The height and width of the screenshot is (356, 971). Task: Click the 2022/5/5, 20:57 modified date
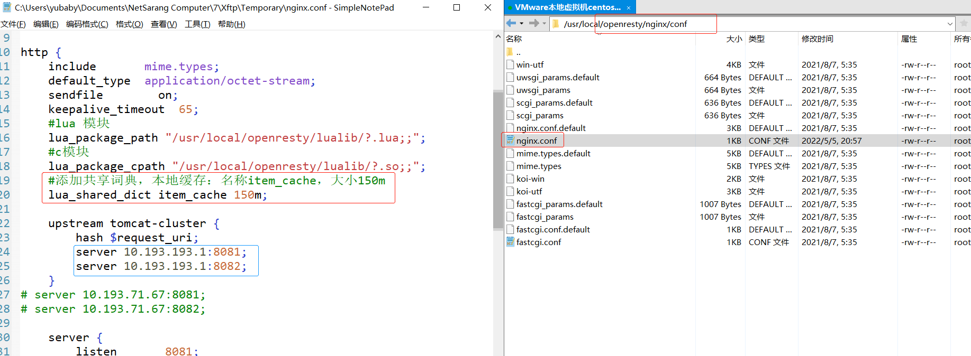click(x=831, y=140)
